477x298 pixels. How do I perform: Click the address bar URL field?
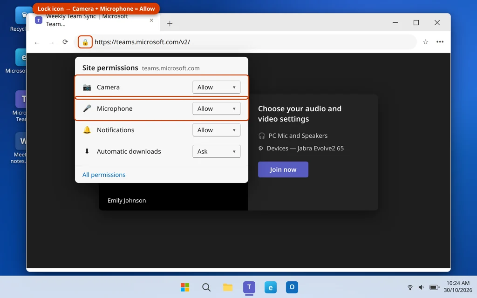point(245,42)
